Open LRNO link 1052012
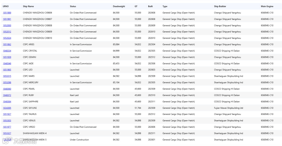This screenshot has width=282, height=146. tap(7, 32)
